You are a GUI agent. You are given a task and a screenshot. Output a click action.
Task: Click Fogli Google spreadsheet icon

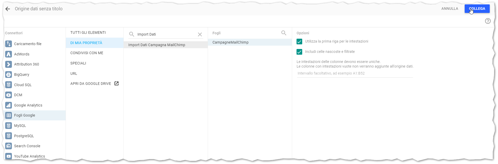click(x=9, y=115)
